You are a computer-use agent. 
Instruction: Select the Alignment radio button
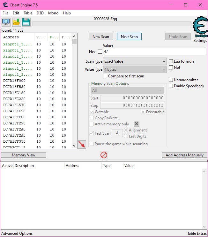pyautogui.click(x=126, y=130)
